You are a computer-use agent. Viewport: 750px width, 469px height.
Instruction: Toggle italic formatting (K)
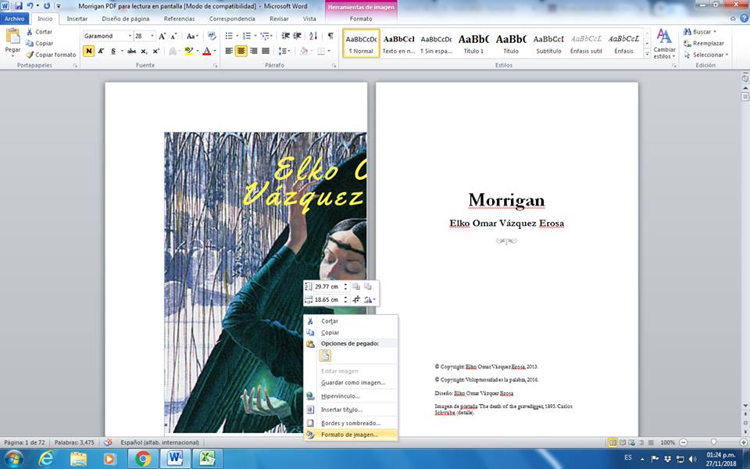(101, 52)
